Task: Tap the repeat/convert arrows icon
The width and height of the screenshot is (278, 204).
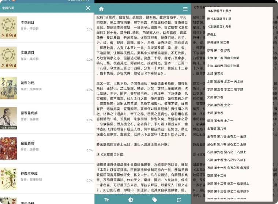Action: tap(179, 200)
